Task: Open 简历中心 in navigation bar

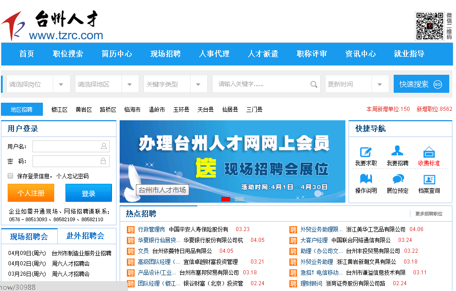Action: point(116,54)
